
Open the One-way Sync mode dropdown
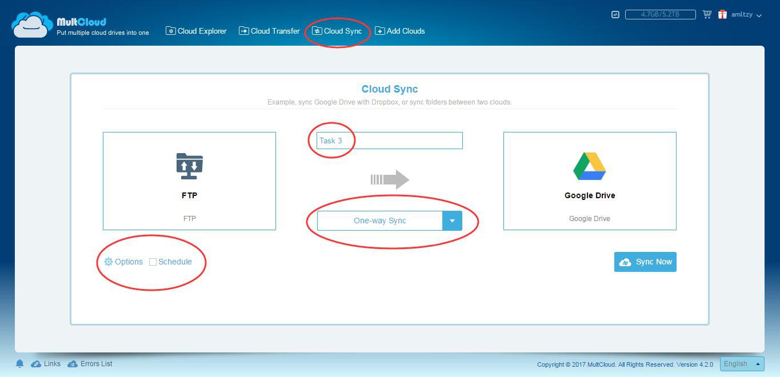pyautogui.click(x=390, y=220)
